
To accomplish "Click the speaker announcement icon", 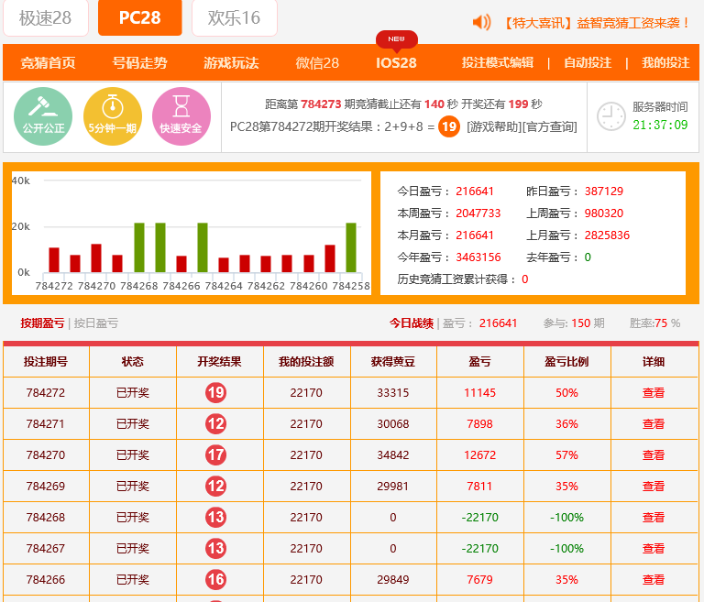I will 482,22.
